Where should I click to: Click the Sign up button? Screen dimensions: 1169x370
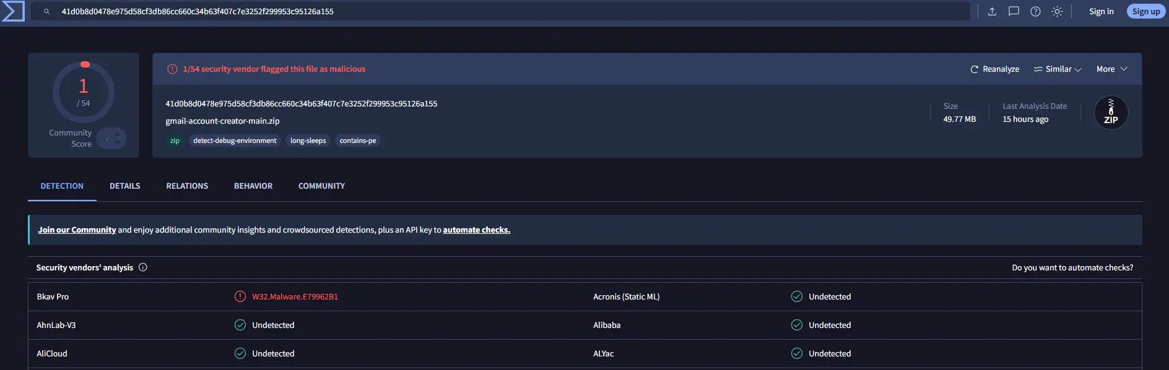coord(1146,11)
